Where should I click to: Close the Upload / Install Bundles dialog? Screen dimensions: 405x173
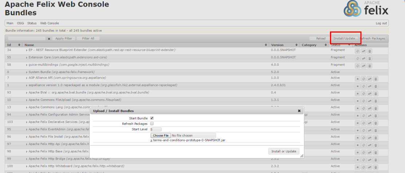(x=299, y=111)
